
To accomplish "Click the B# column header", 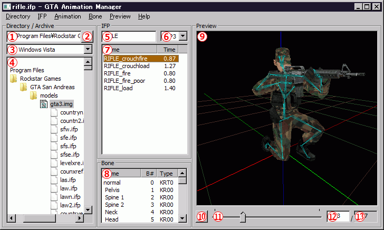I will (149, 174).
